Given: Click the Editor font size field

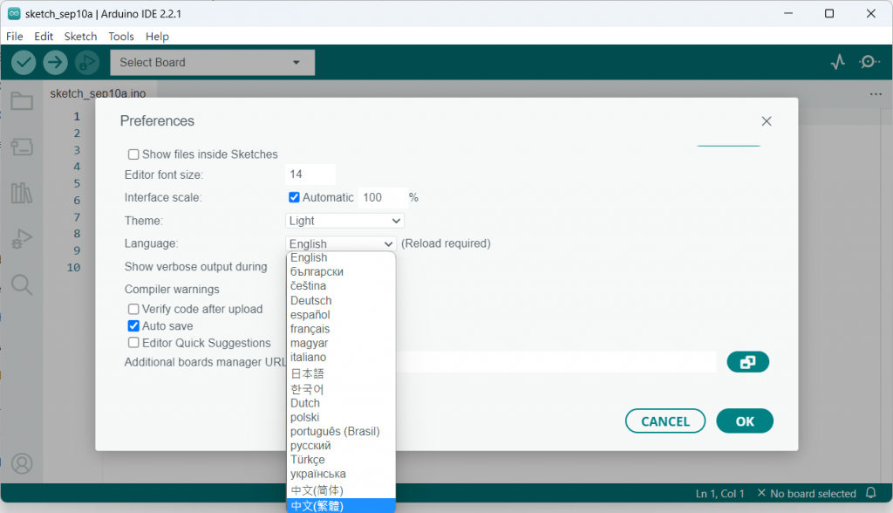Looking at the screenshot, I should [310, 174].
